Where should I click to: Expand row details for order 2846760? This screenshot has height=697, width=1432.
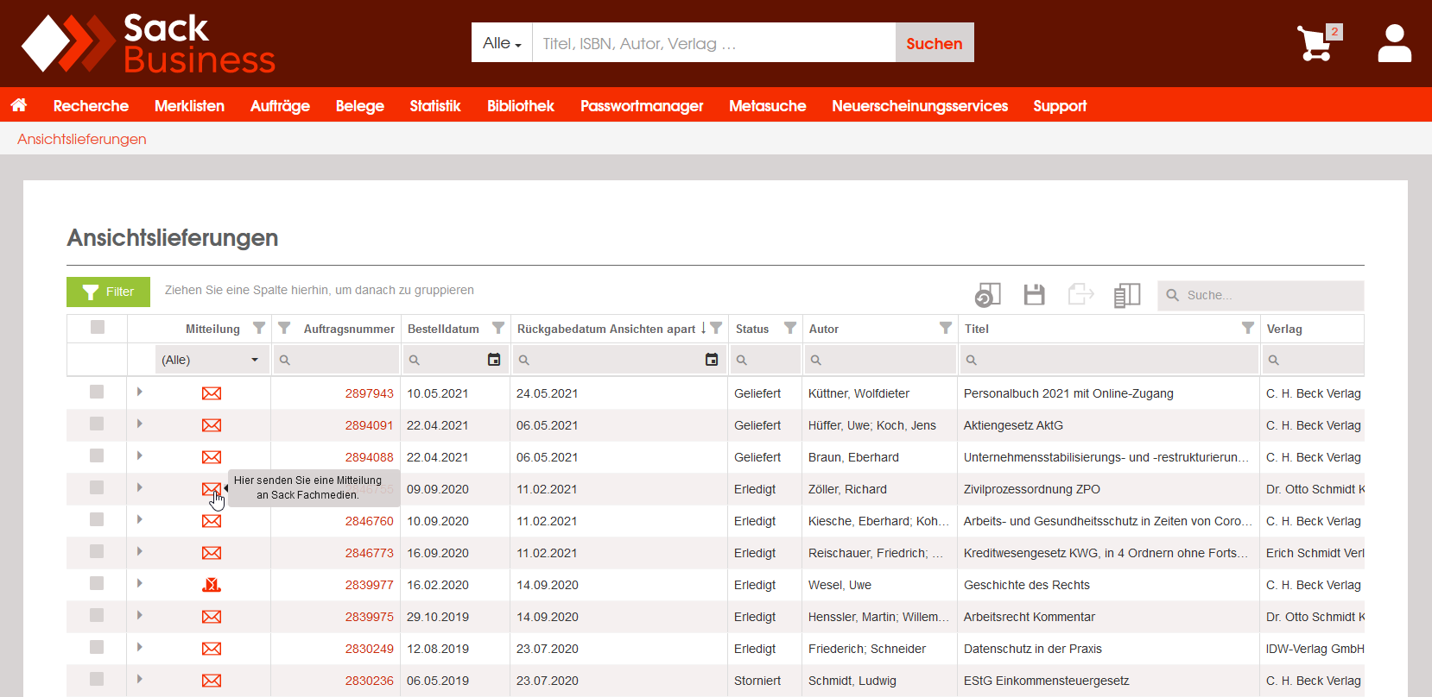(x=139, y=519)
